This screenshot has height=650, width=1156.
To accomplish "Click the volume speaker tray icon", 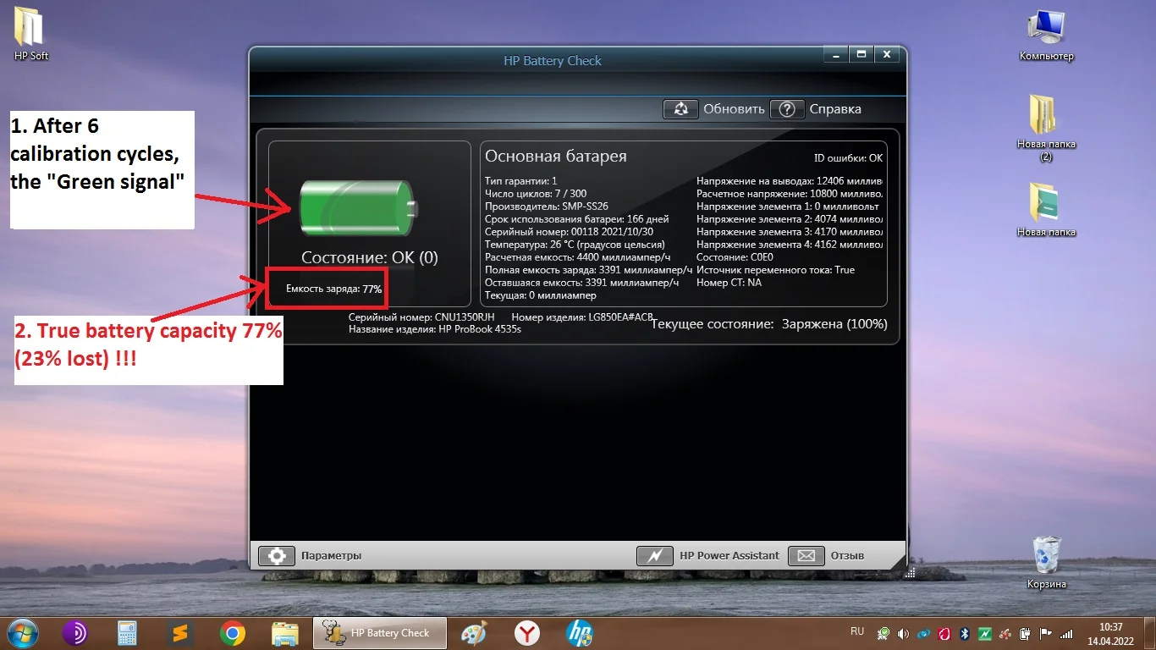I will (x=903, y=633).
